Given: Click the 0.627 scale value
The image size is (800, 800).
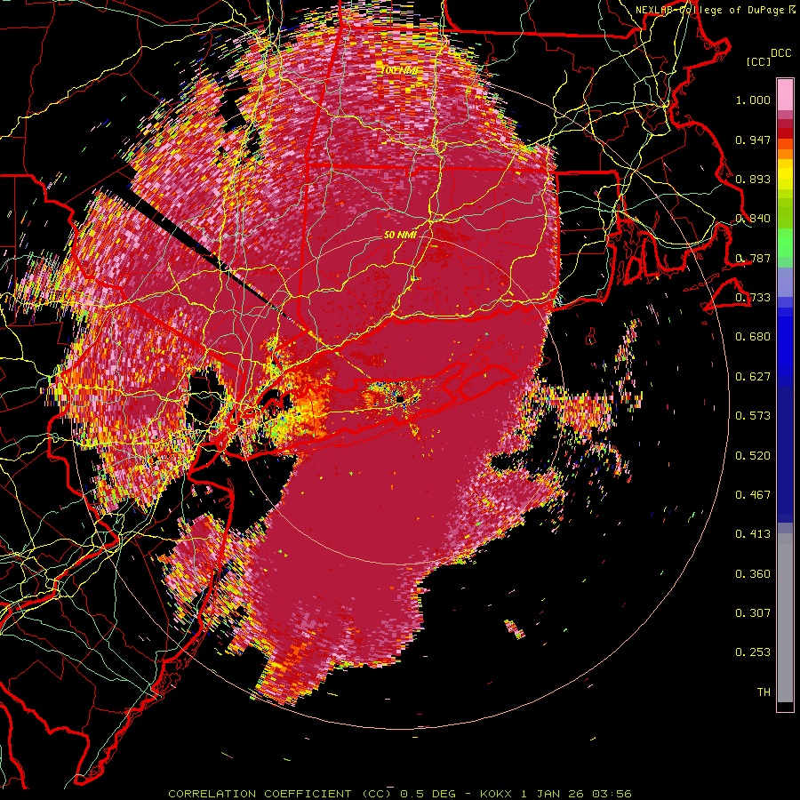Looking at the screenshot, I should tap(753, 377).
